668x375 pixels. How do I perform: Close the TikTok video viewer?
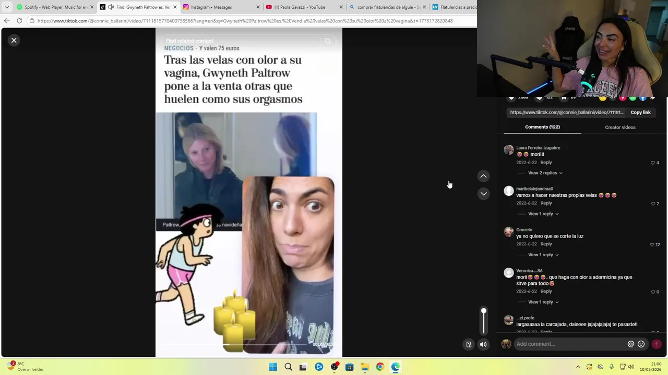14,40
